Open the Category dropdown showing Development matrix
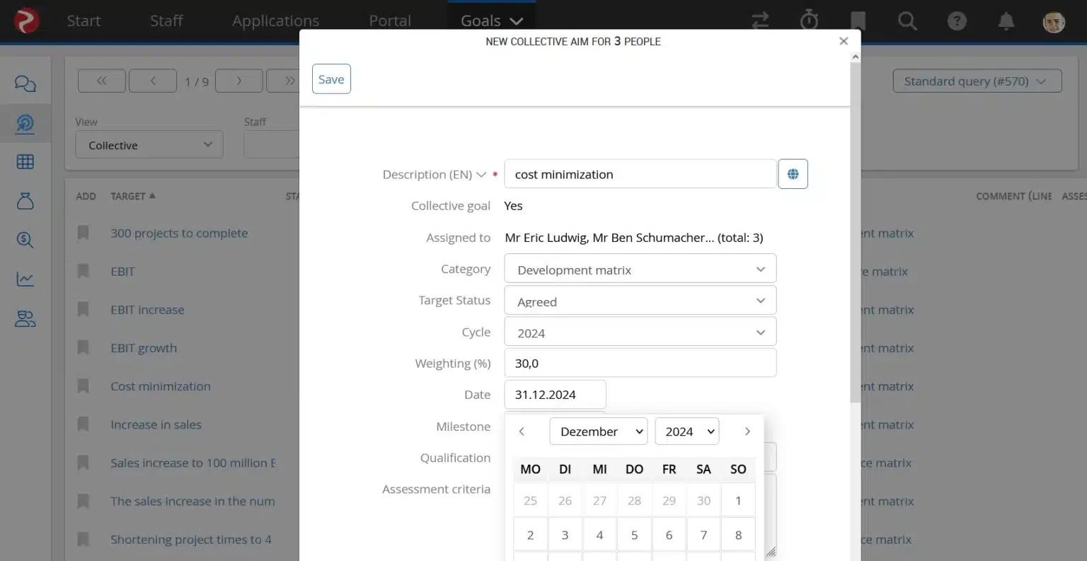 [640, 269]
